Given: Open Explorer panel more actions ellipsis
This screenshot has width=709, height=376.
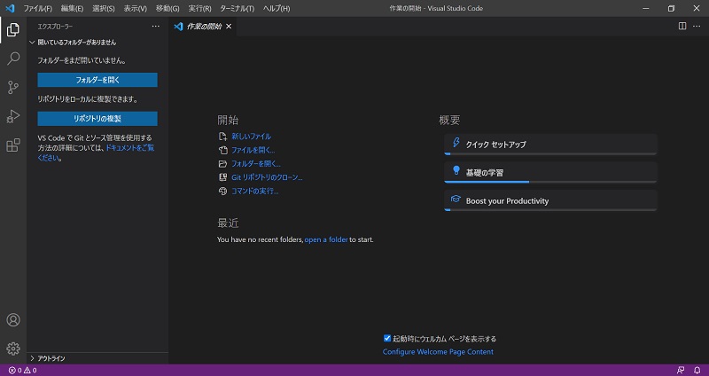Looking at the screenshot, I should coord(156,27).
